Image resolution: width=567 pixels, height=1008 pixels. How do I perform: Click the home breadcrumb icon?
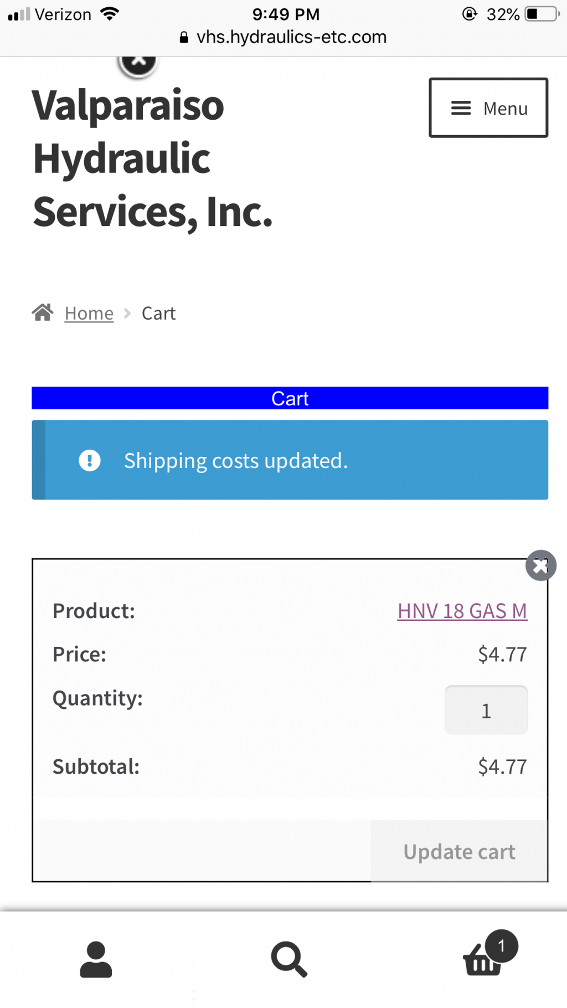pos(43,312)
